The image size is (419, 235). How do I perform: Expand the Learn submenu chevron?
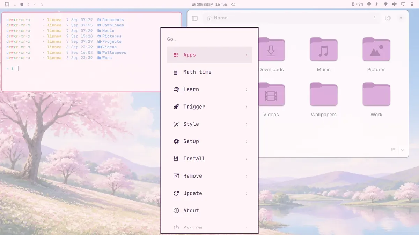[246, 89]
